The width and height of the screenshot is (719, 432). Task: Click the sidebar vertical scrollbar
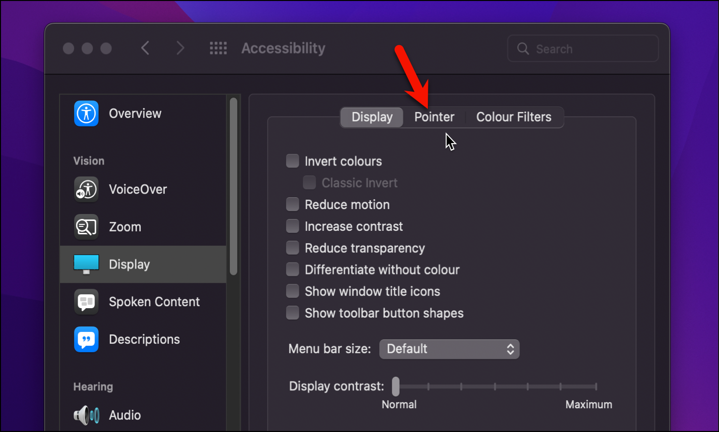coord(234,186)
